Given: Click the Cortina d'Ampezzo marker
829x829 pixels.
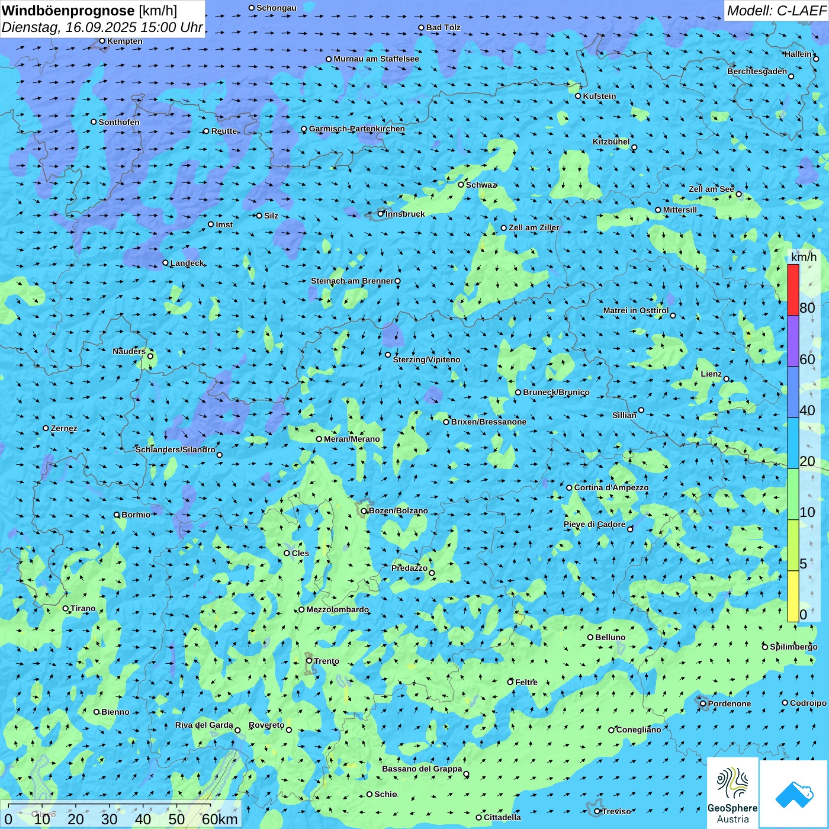Looking at the screenshot, I should point(569,488).
